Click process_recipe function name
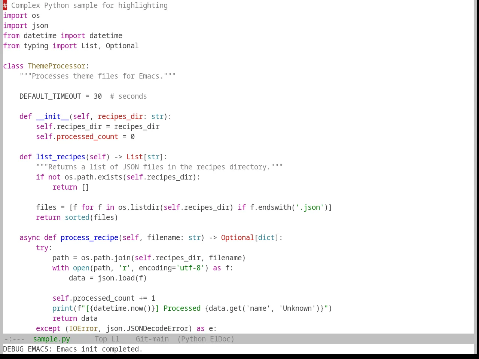Viewport: 479px width, 359px height. (89, 237)
